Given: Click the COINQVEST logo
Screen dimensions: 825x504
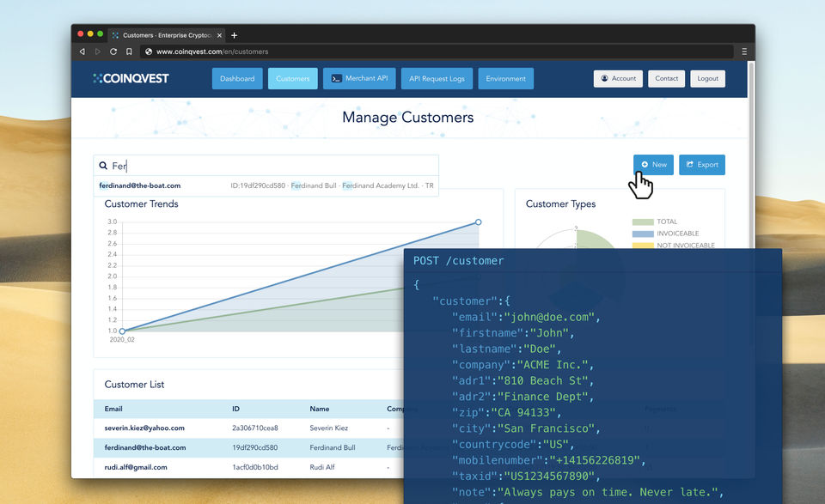Looking at the screenshot, I should click(x=131, y=78).
